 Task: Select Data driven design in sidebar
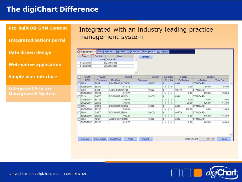(30, 52)
